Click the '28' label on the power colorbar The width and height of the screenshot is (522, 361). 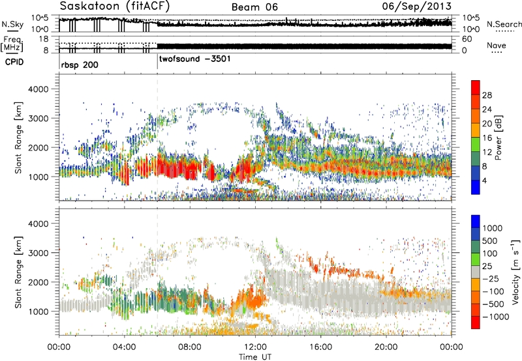tap(487, 95)
